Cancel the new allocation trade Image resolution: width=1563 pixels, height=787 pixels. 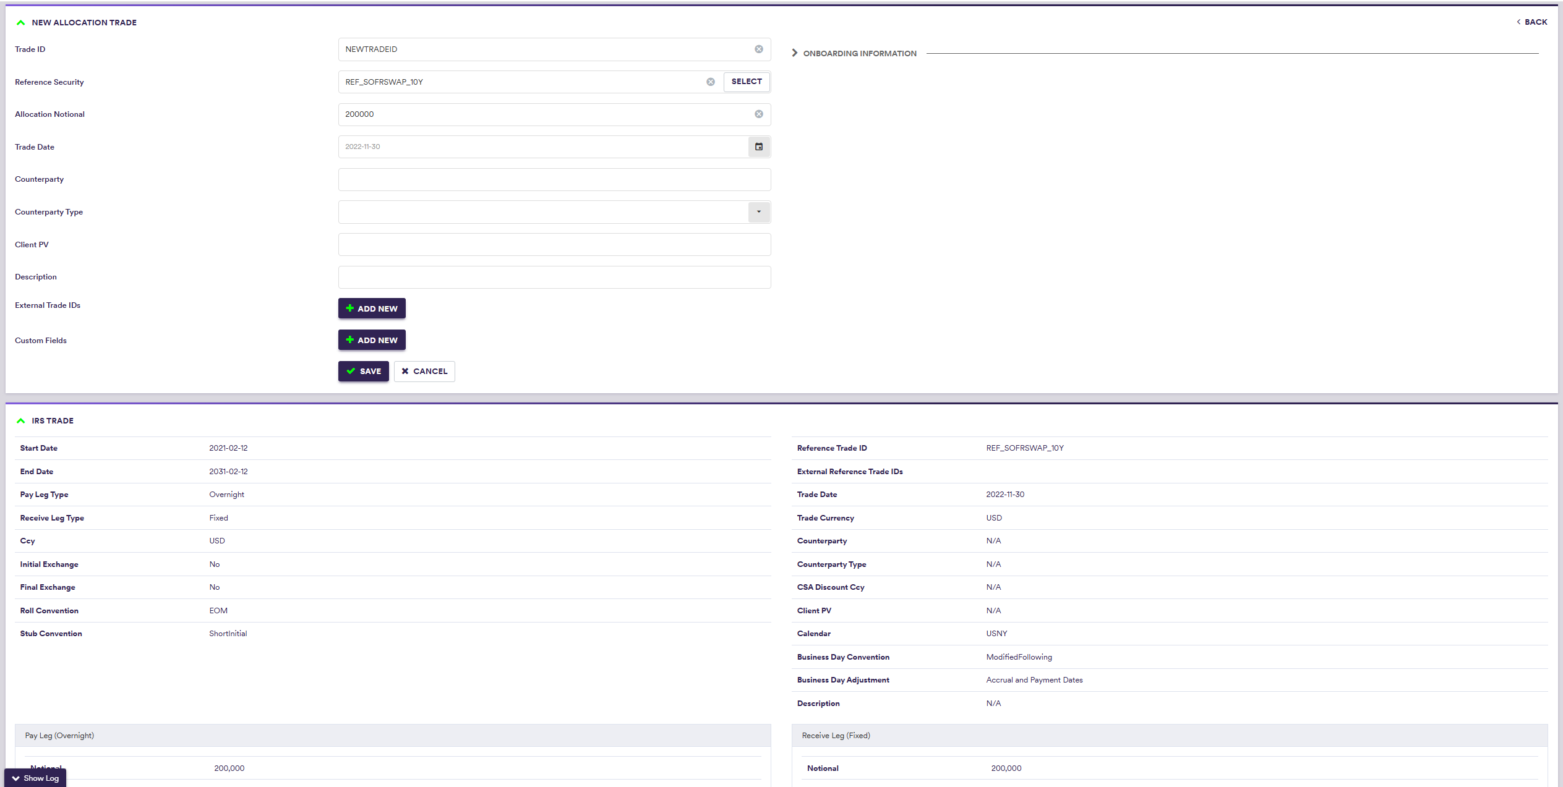[x=424, y=372]
